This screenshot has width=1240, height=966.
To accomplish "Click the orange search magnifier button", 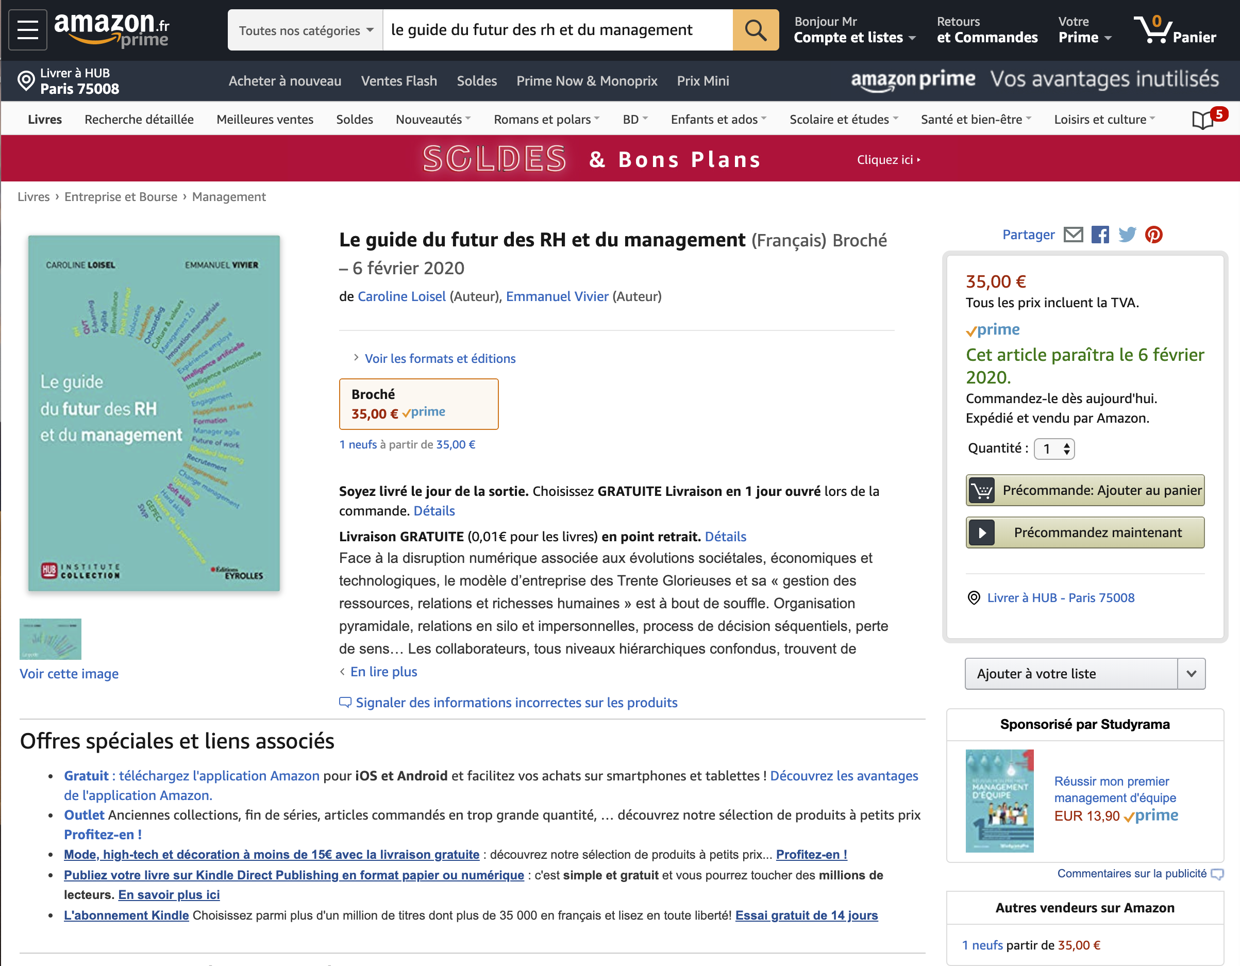I will (x=755, y=29).
